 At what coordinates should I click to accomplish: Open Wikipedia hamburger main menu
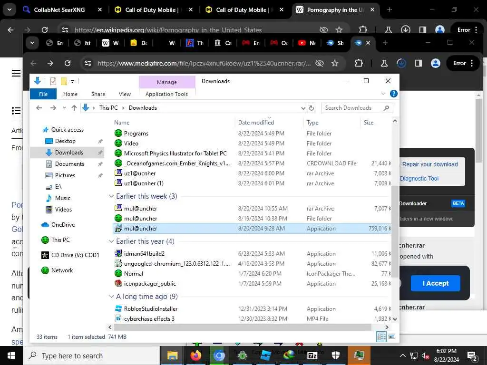pyautogui.click(x=16, y=73)
